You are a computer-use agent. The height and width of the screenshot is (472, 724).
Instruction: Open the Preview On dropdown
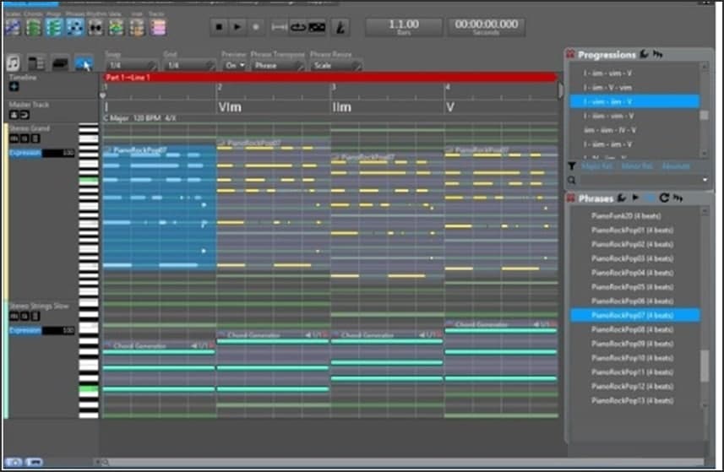234,65
